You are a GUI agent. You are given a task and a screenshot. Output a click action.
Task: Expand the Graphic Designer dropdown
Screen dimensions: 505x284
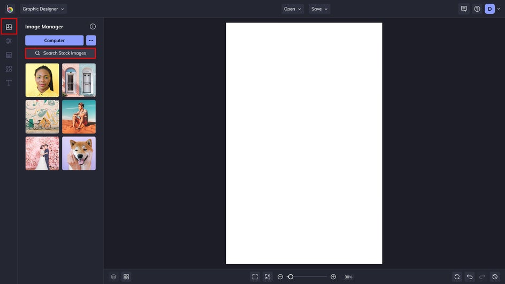coord(44,9)
